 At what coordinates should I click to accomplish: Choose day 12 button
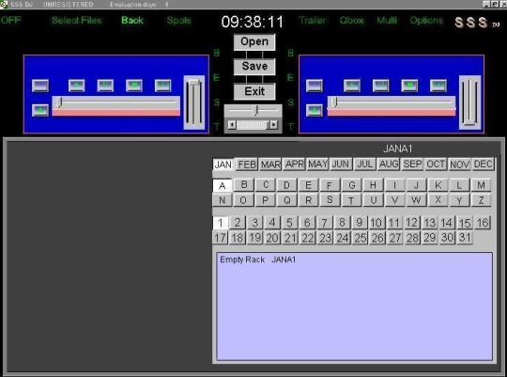tap(411, 223)
